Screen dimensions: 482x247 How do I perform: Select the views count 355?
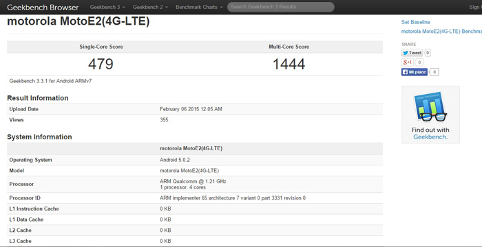tap(164, 120)
